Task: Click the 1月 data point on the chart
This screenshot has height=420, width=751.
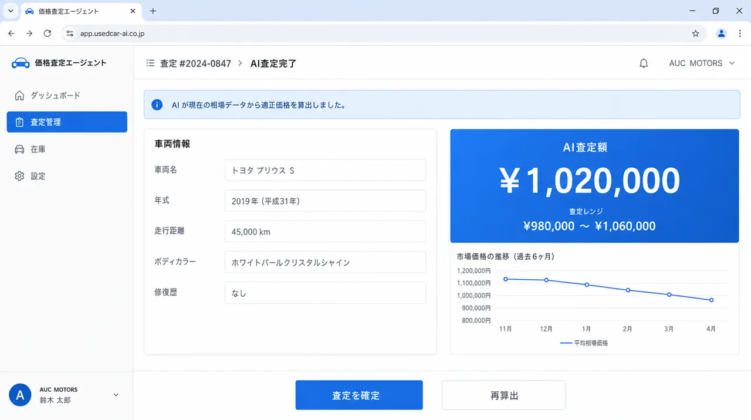Action: point(587,284)
